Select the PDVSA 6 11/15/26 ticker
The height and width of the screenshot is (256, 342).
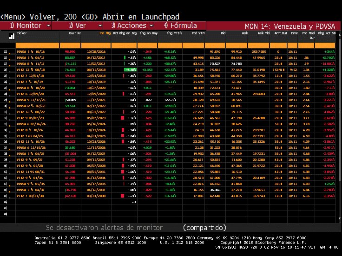(31, 147)
